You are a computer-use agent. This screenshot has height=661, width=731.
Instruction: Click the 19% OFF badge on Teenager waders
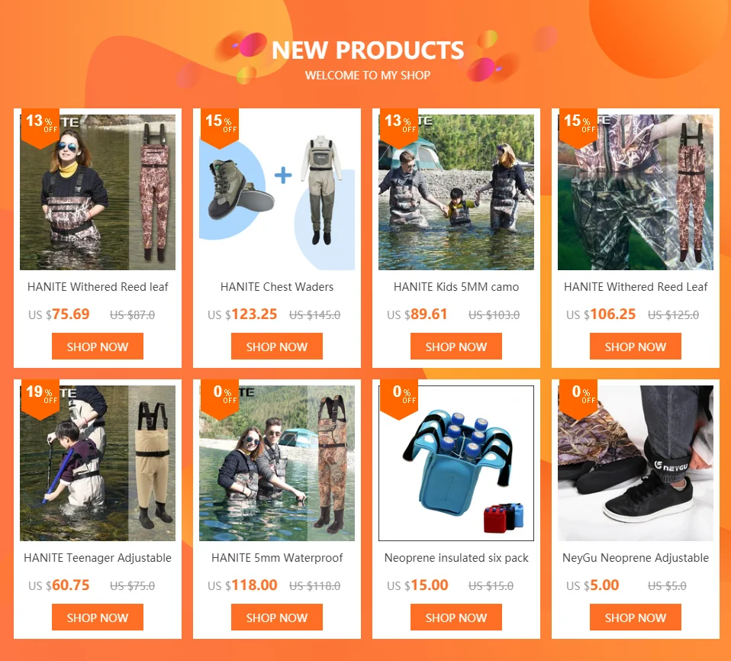[x=41, y=399]
